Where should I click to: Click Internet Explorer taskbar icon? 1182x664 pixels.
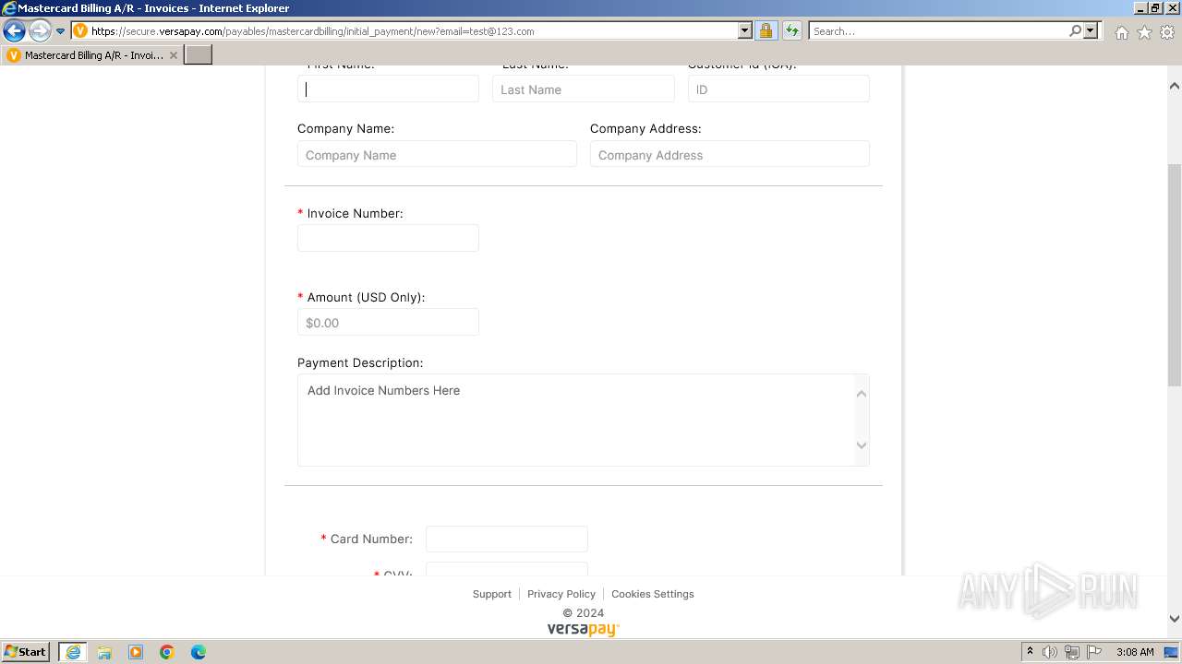(73, 652)
